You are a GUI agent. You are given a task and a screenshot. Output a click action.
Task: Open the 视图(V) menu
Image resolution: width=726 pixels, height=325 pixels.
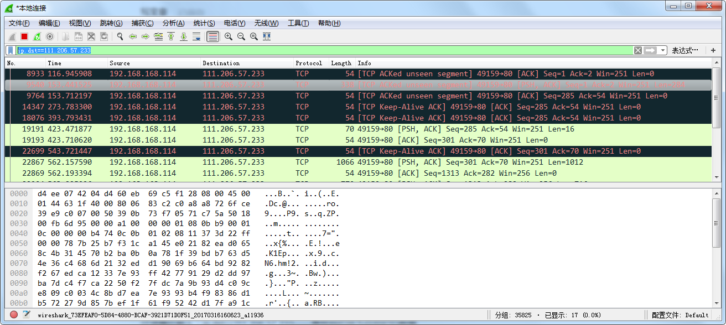point(80,23)
